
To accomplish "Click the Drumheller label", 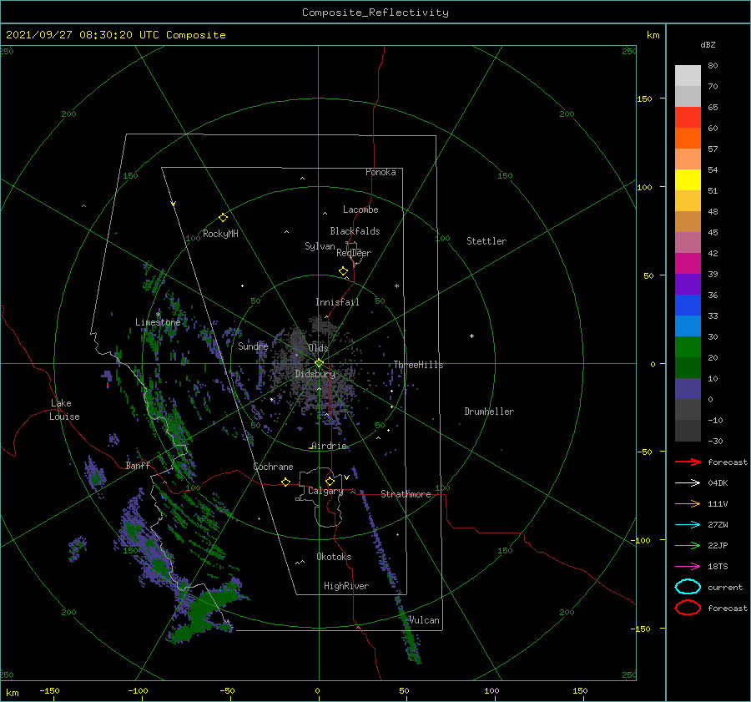I will pyautogui.click(x=489, y=412).
